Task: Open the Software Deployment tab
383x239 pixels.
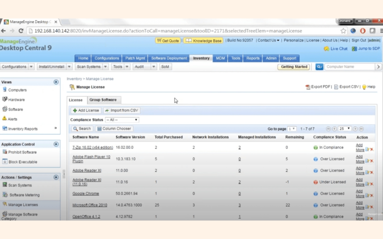Action: 169,58
